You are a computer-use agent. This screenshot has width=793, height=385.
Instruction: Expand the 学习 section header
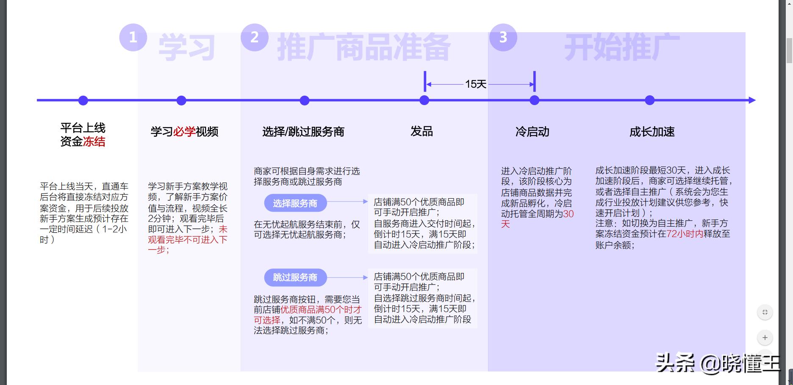(x=187, y=47)
